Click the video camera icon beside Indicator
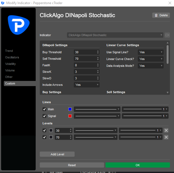Viewport: 174px width, 173px height. pos(167,35)
